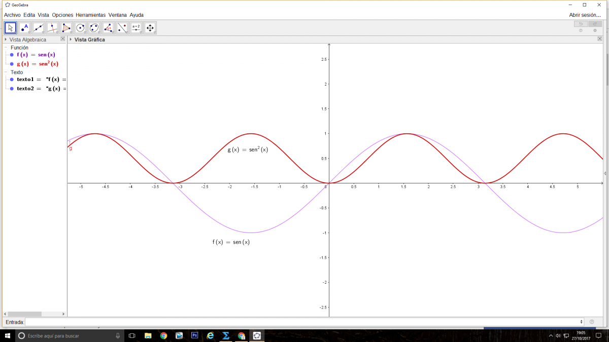Click the Abrir sesión link
Screen dimensions: 609x342
(585, 15)
